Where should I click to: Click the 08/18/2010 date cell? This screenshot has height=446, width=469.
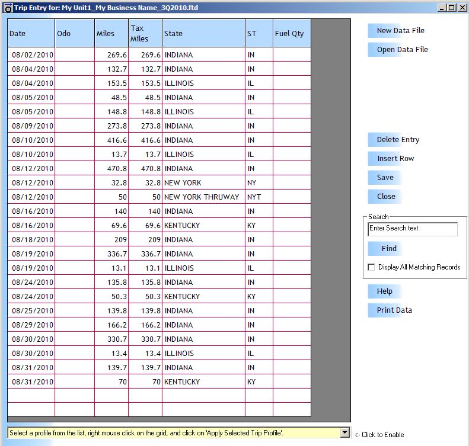[x=31, y=239]
